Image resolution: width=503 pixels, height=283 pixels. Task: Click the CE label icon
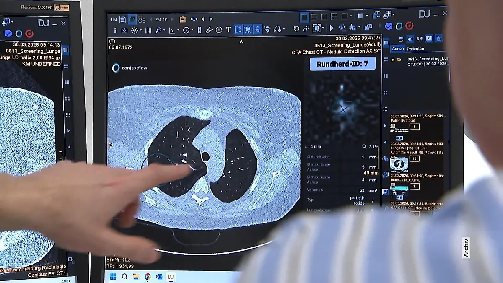tap(142, 20)
